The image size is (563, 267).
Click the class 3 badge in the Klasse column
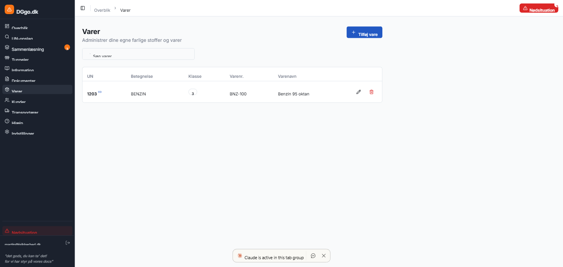[193, 93]
